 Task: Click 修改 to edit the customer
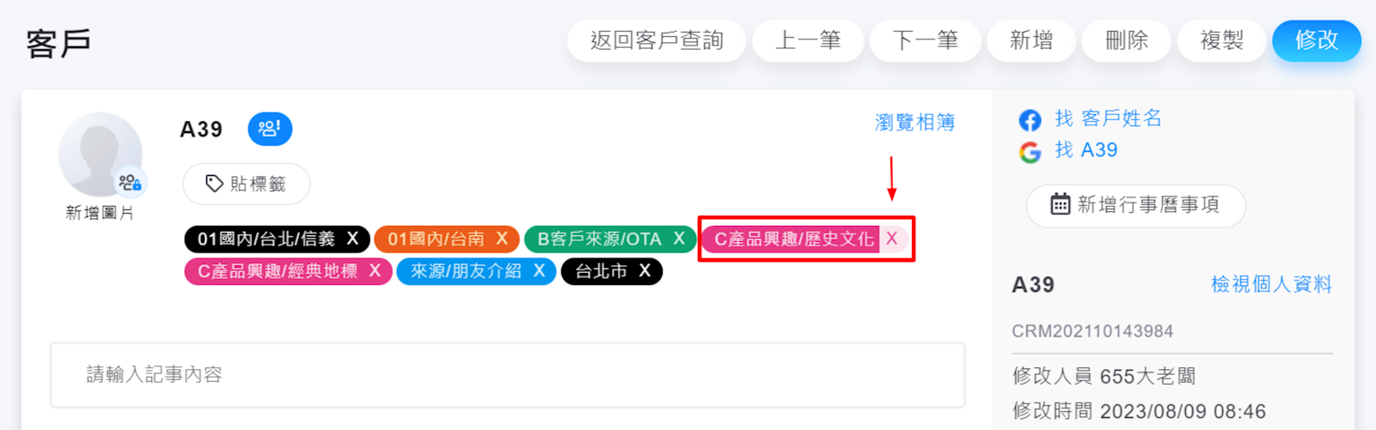pyautogui.click(x=1316, y=40)
